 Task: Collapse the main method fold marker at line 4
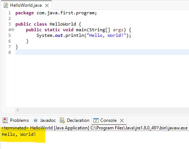(13, 30)
